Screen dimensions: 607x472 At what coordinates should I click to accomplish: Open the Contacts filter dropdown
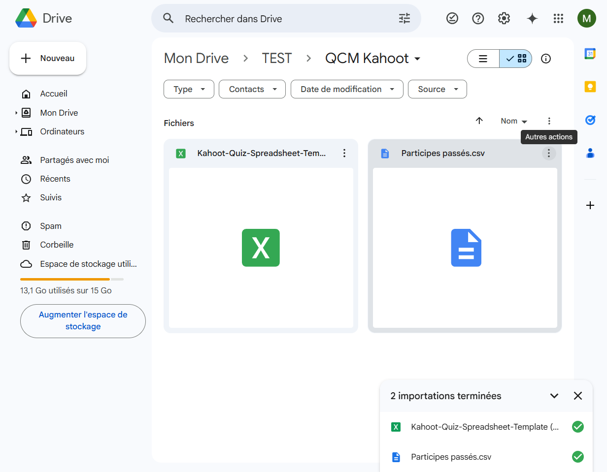pyautogui.click(x=252, y=89)
